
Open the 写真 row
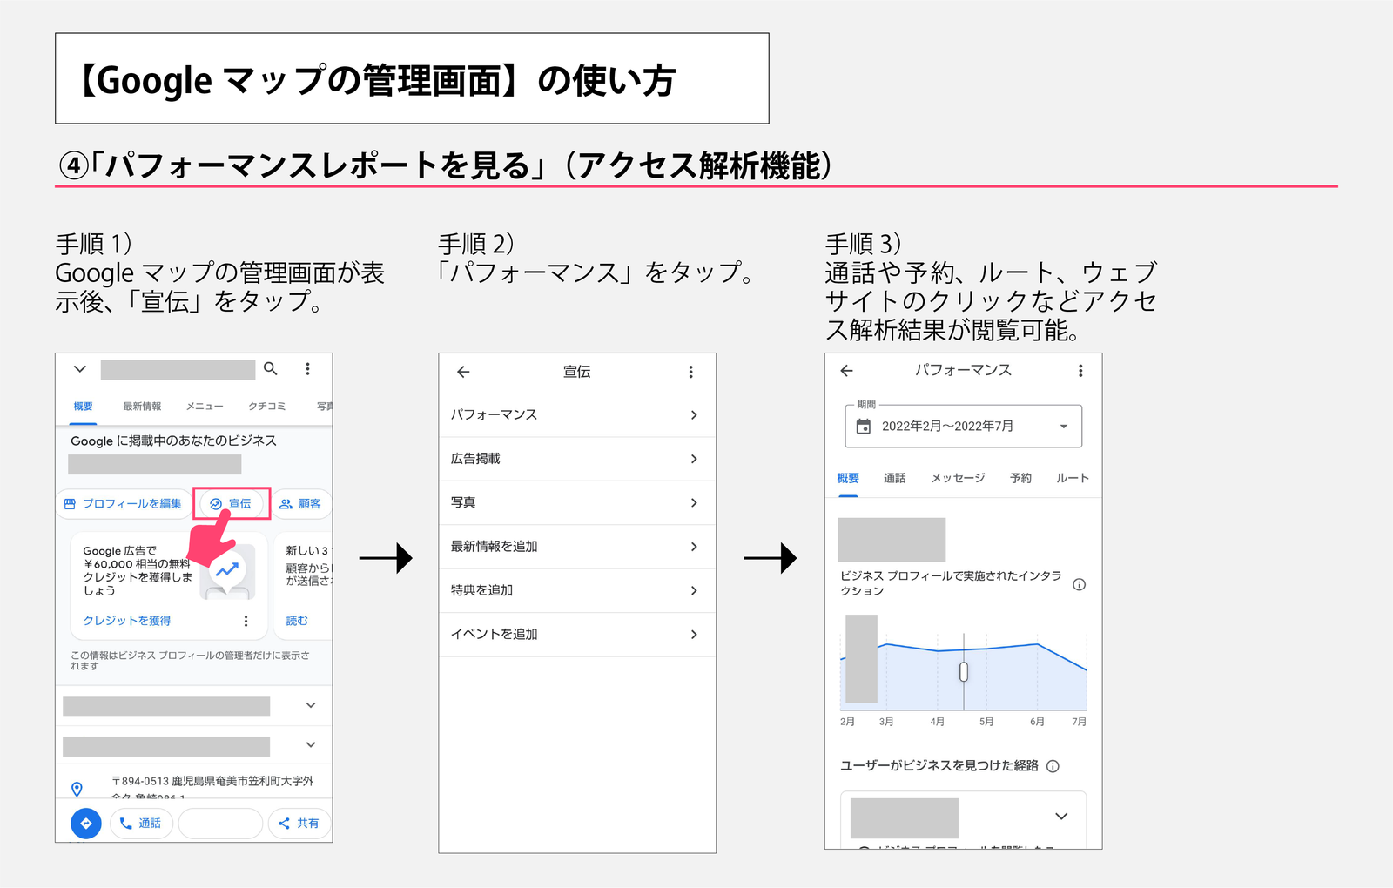click(x=577, y=502)
